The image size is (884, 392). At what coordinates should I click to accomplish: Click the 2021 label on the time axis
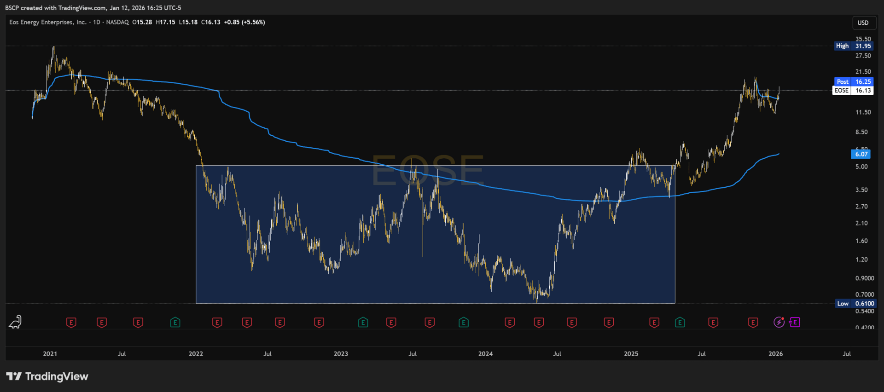pos(50,354)
